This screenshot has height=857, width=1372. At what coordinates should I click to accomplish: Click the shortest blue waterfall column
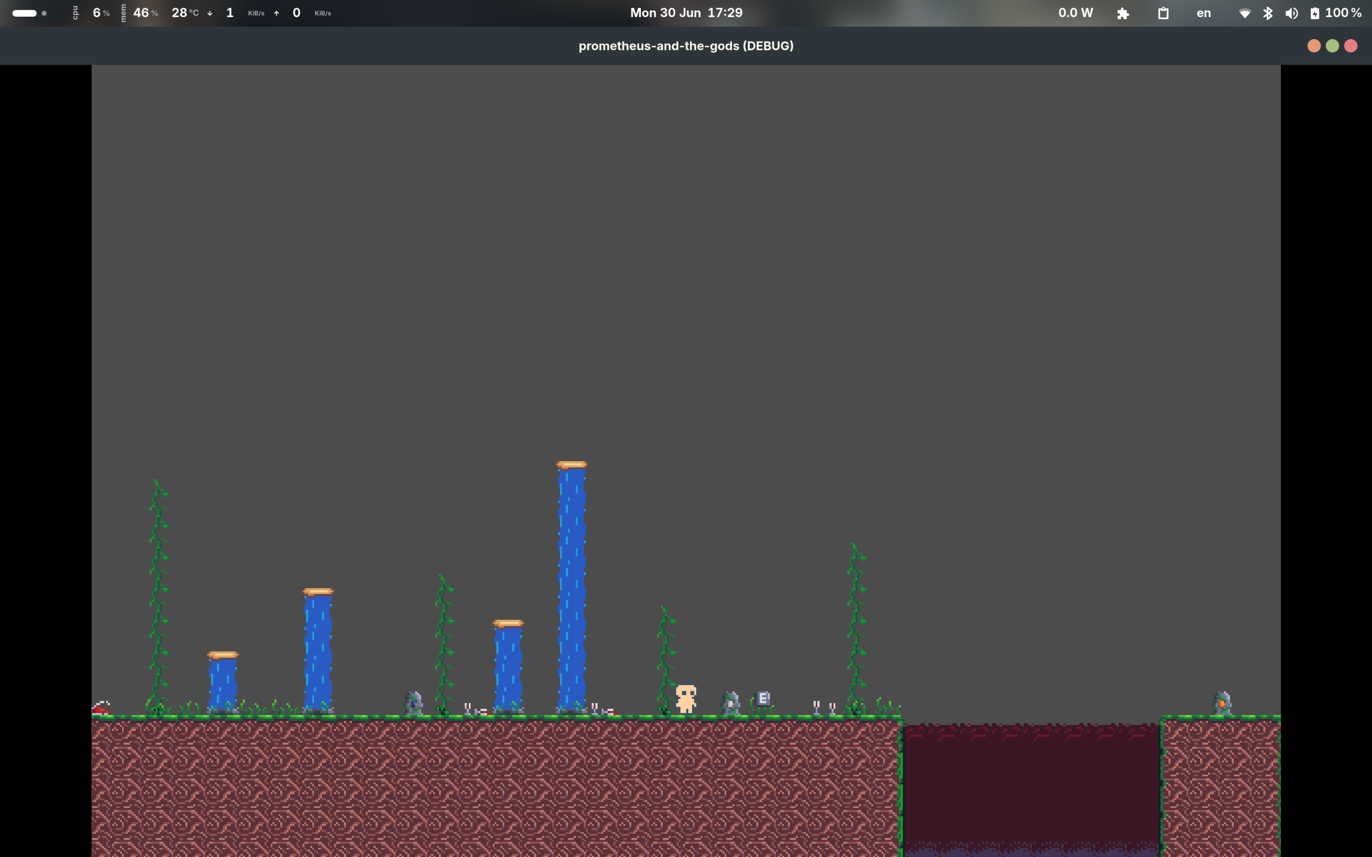point(223,685)
